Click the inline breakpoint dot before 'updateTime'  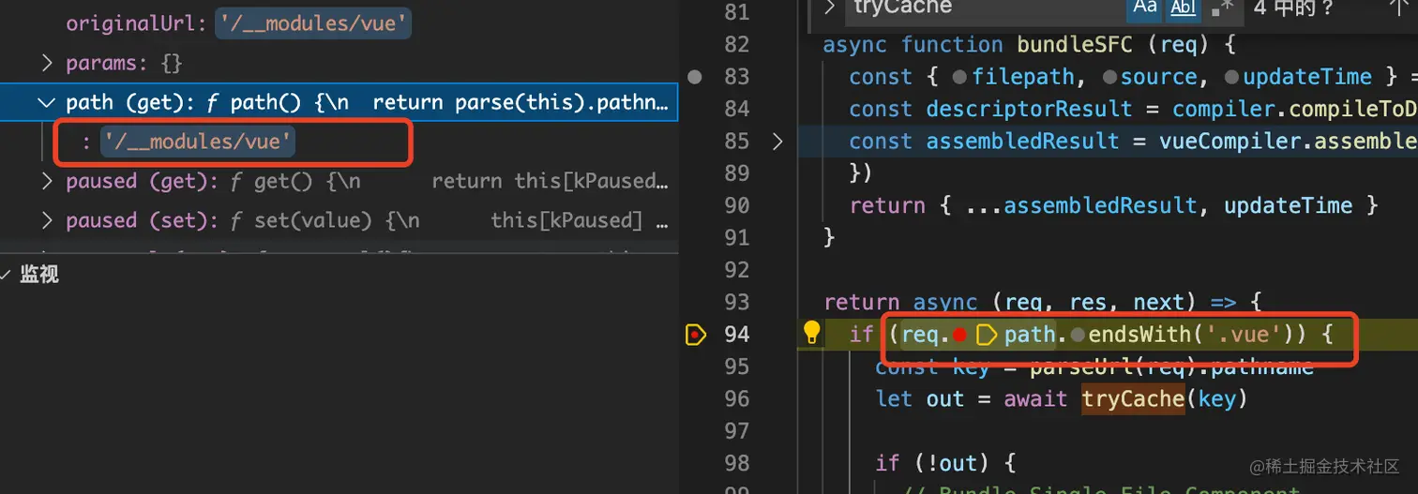pyautogui.click(x=1232, y=78)
